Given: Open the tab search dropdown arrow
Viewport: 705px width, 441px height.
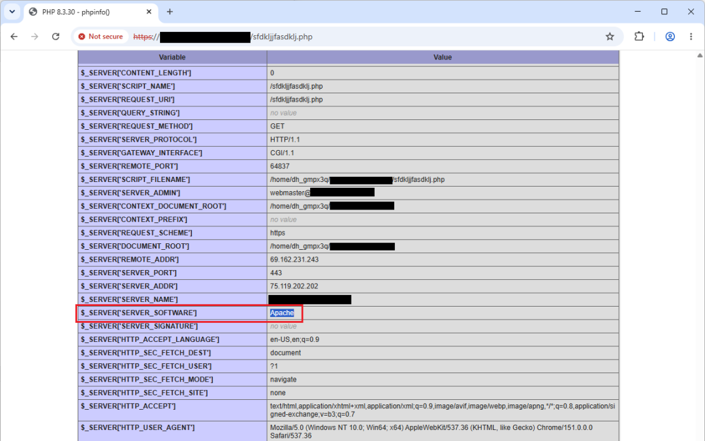Looking at the screenshot, I should 12,12.
